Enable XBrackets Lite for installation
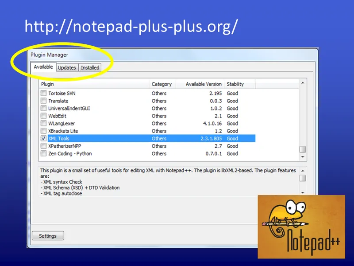This screenshot has width=354, height=266. tap(43, 131)
